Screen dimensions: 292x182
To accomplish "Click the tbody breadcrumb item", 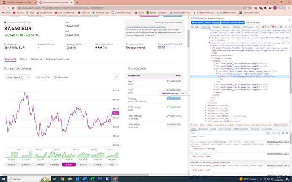I will 202,125.
